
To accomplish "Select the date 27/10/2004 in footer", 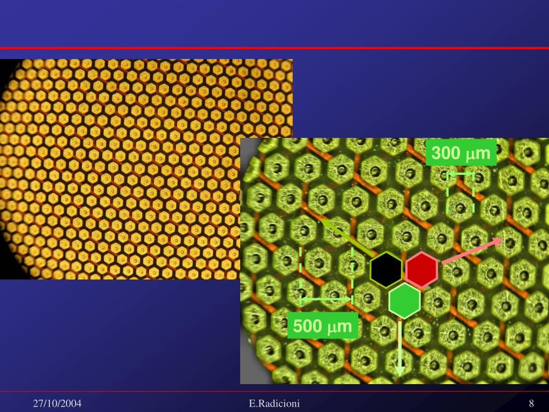I will (x=57, y=403).
